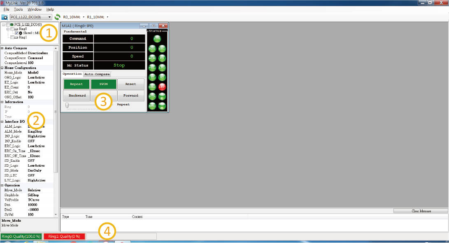Toggle the SVON servo-on button
Viewport: 449px width, 248px height.
(104, 84)
